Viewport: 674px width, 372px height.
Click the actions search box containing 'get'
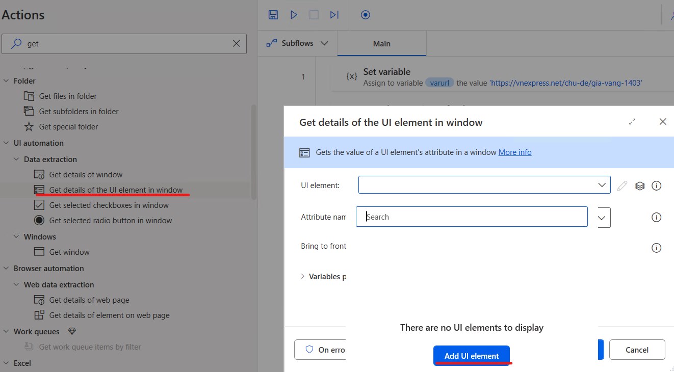tap(124, 44)
